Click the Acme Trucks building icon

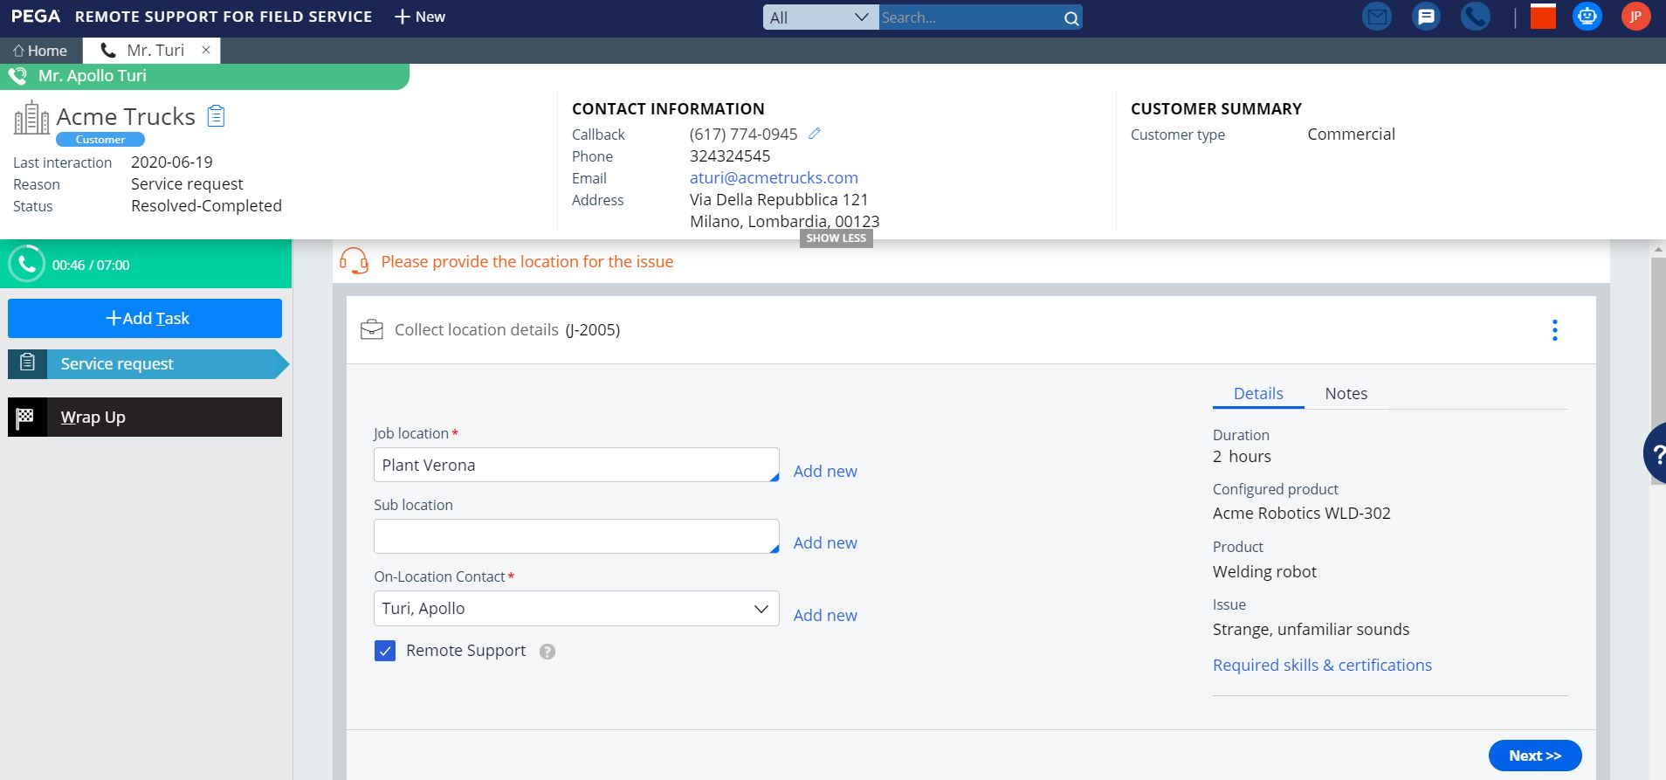31,117
